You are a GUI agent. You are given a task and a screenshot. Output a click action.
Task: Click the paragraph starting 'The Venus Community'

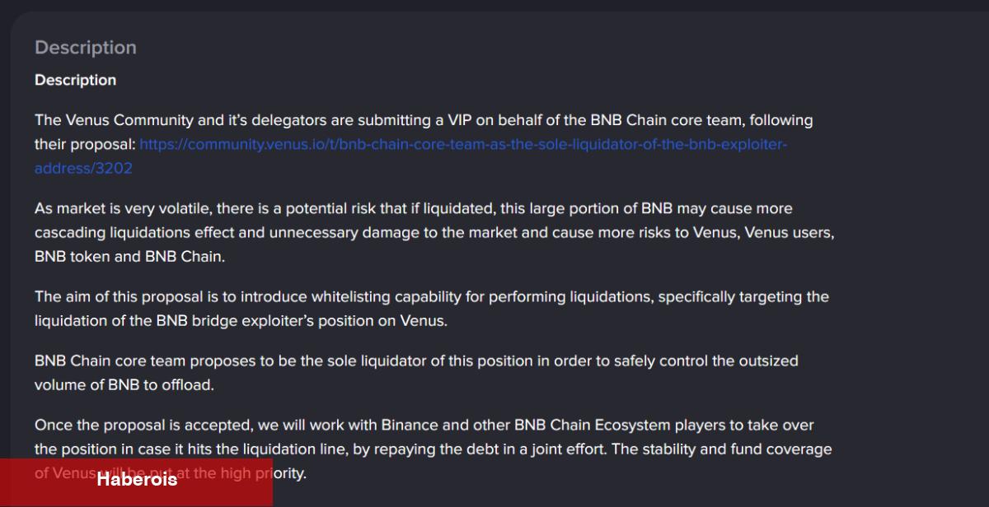coord(424,144)
